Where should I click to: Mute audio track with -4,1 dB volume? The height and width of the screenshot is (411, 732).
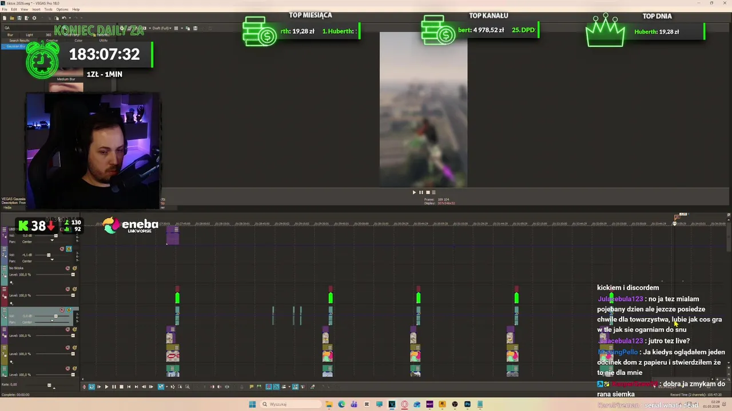(x=62, y=249)
